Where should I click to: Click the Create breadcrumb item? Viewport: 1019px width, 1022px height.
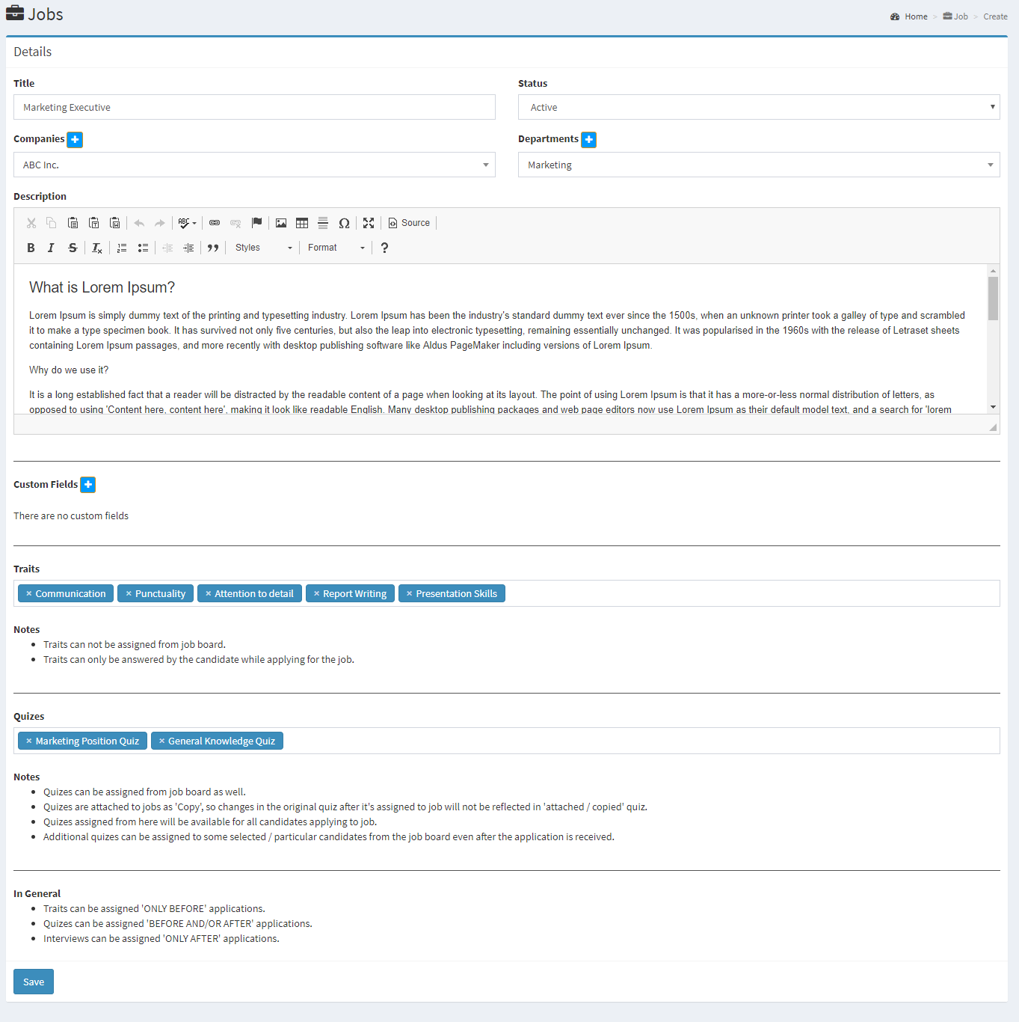pyautogui.click(x=995, y=16)
